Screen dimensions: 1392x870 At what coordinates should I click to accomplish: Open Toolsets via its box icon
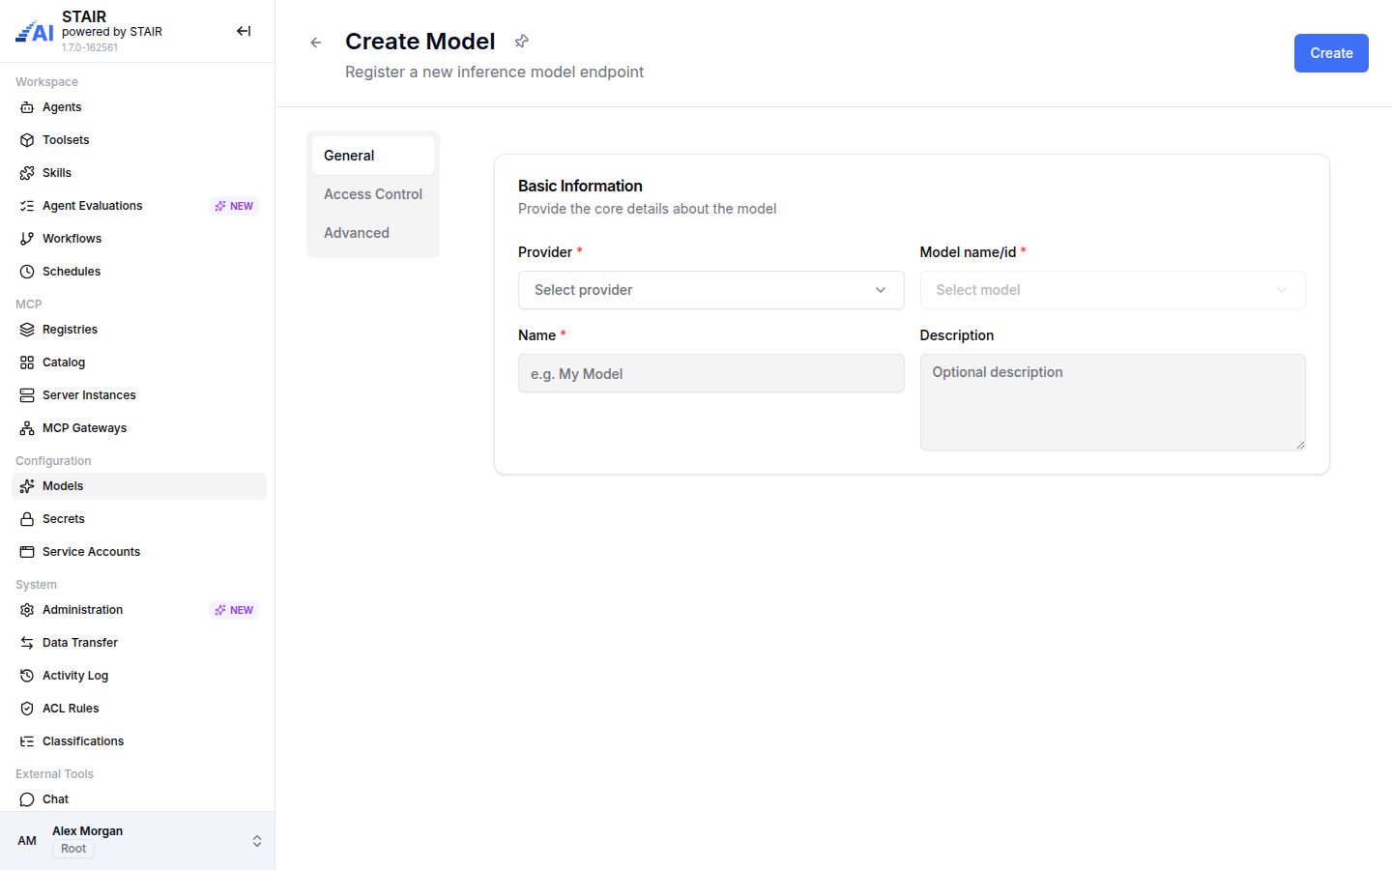[x=27, y=140]
